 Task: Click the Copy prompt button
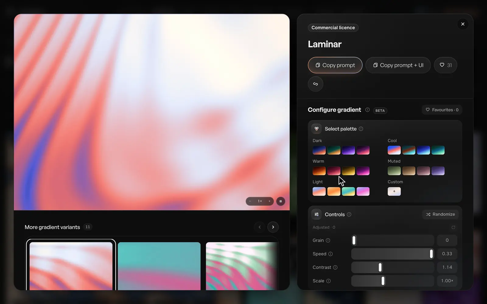pos(335,65)
